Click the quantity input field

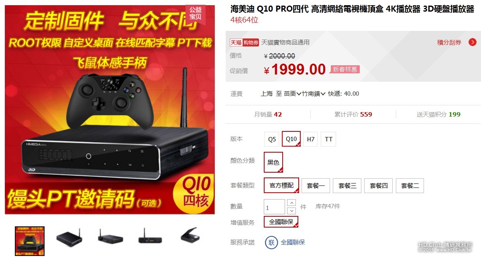(x=275, y=207)
